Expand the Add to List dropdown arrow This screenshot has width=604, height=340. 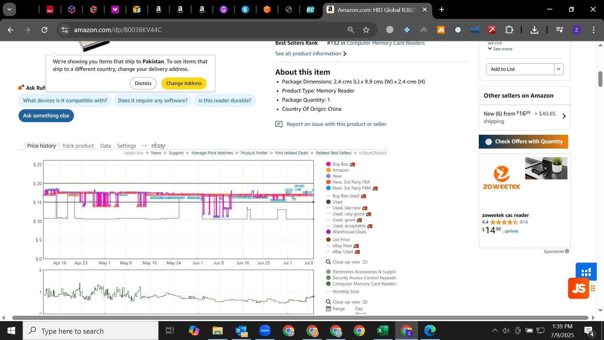click(559, 69)
